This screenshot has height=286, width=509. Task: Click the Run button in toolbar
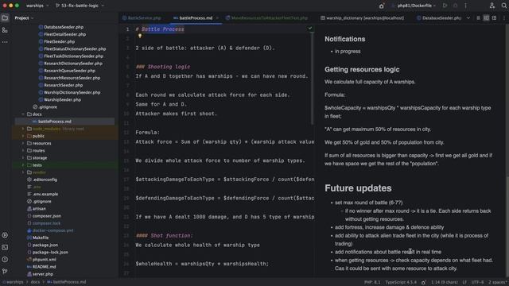click(445, 6)
